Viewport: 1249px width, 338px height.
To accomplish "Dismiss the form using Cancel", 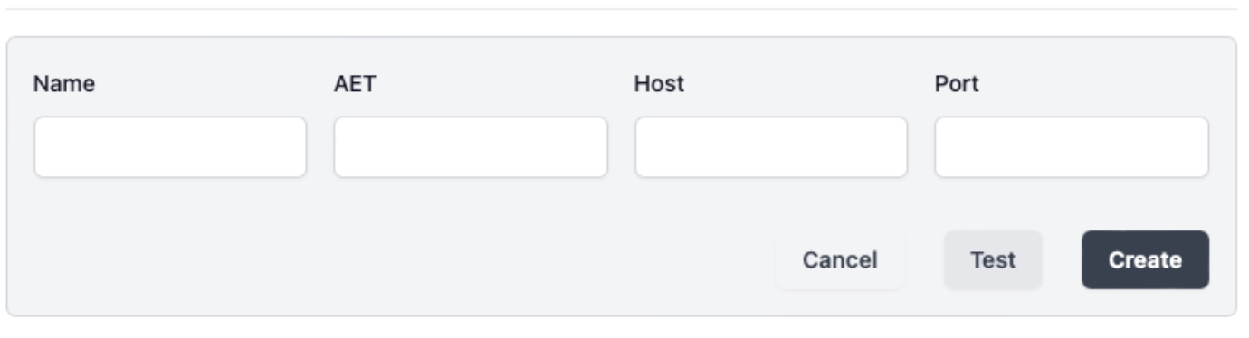I will (x=840, y=260).
